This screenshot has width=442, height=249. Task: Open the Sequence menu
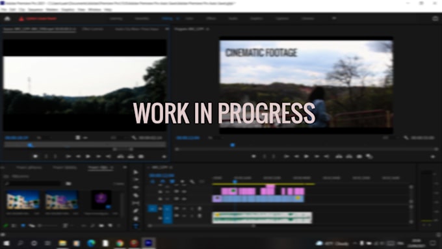(36, 9)
